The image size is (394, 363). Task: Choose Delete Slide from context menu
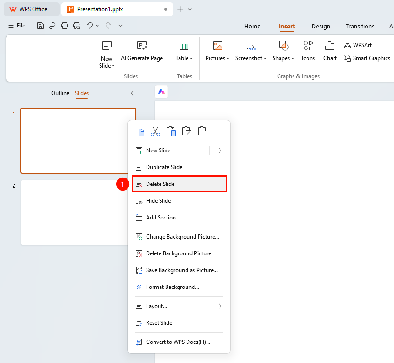pyautogui.click(x=180, y=184)
